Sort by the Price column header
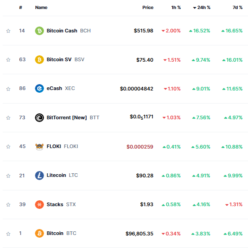 click(148, 8)
